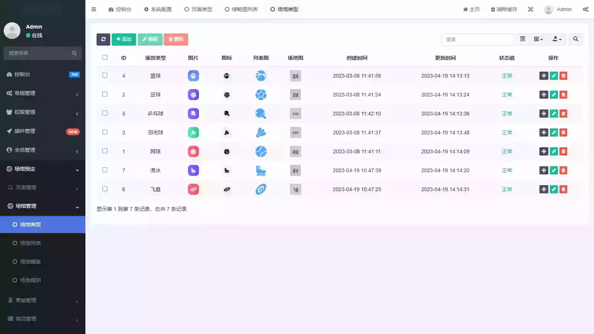Image resolution: width=594 pixels, height=334 pixels.
Task: Open the table view switcher icon
Action: coord(522,39)
